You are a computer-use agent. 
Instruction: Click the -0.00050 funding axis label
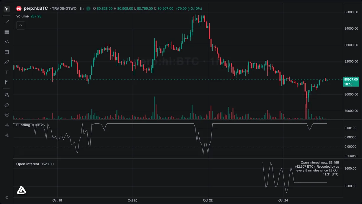click(x=350, y=156)
